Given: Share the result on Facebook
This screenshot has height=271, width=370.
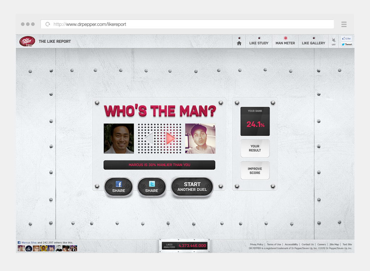Looking at the screenshot, I should [x=119, y=187].
